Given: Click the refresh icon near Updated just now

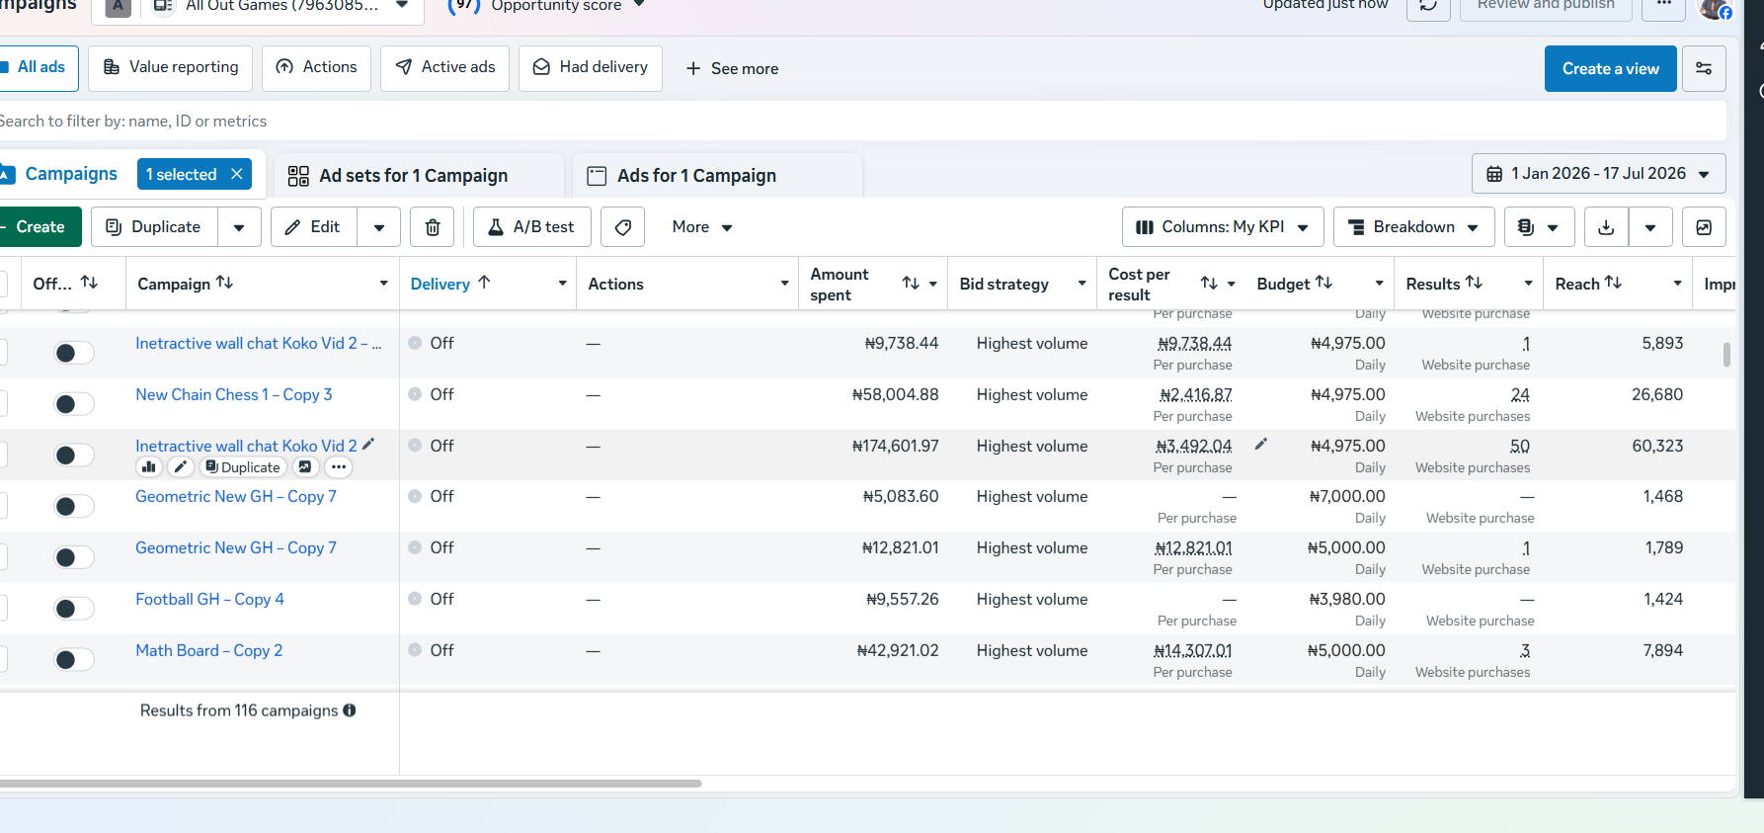Looking at the screenshot, I should pyautogui.click(x=1428, y=6).
